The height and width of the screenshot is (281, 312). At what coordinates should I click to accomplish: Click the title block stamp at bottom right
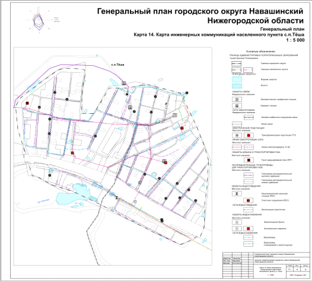point(266,265)
